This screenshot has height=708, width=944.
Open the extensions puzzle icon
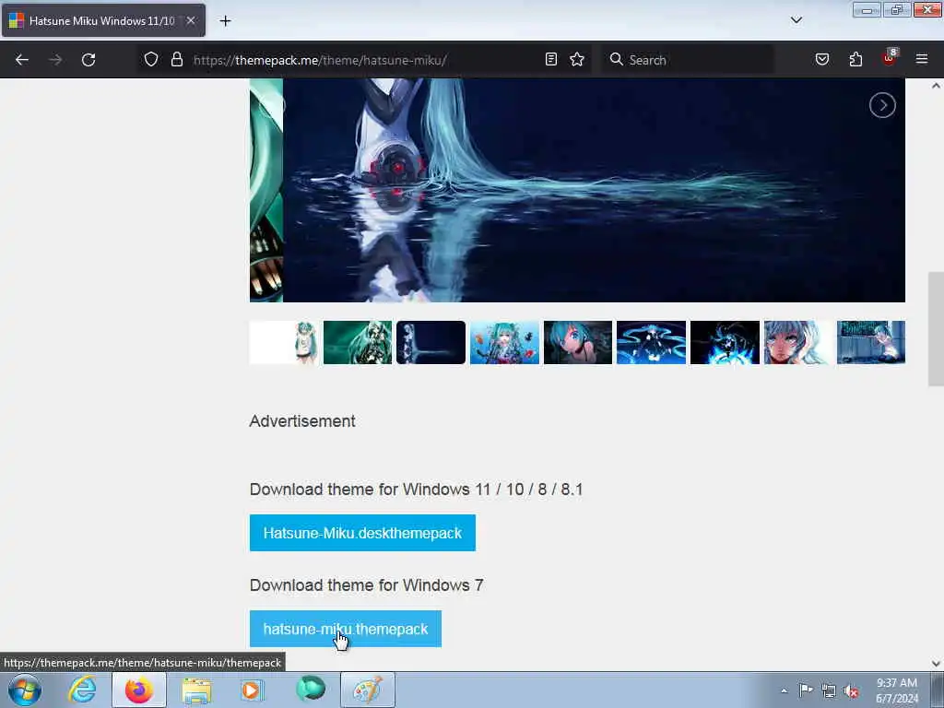tap(855, 59)
